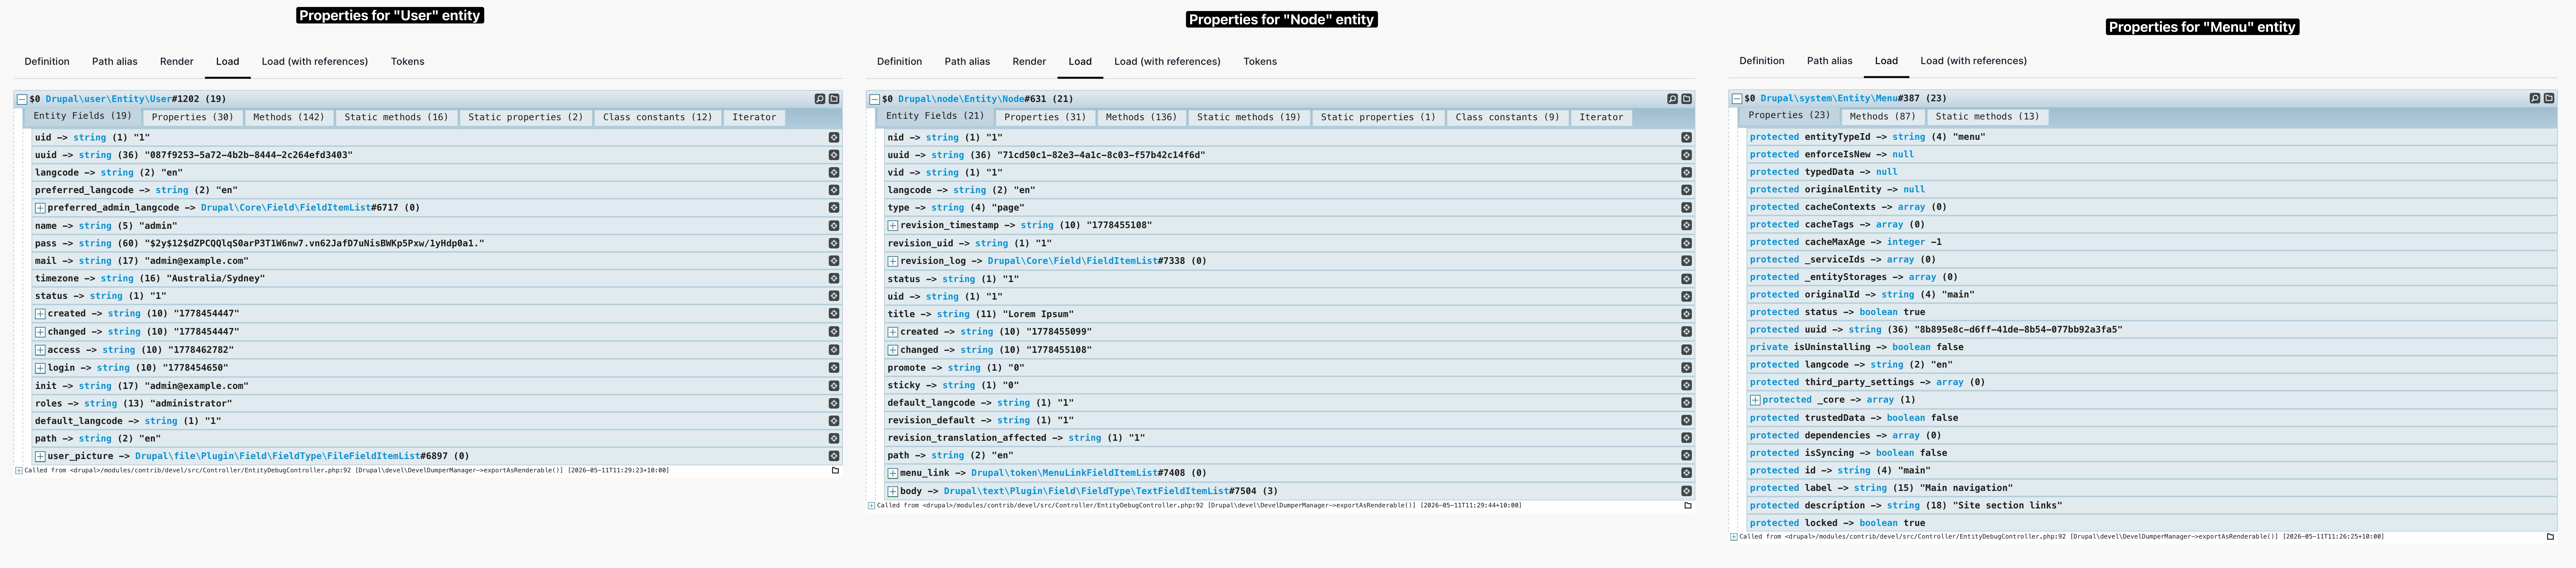2576x568 pixels.
Task: Expand the protected _core array in Menu dump
Action: tap(1755, 400)
